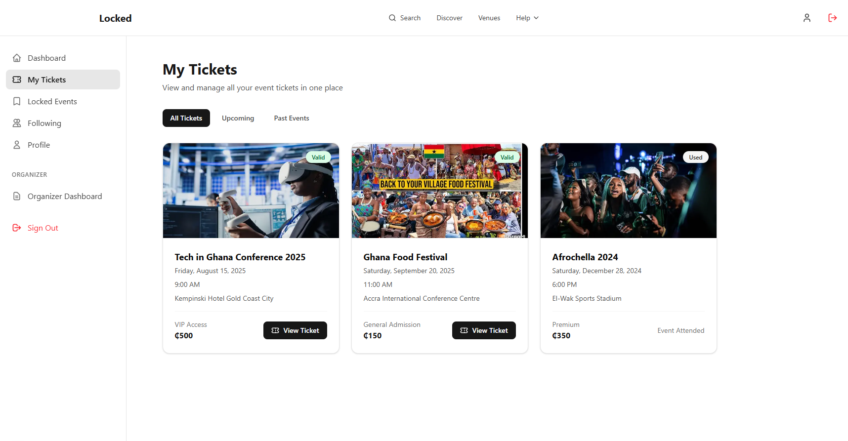Click the Locked logo in header
Screen dimensions: 848x441
pos(115,18)
